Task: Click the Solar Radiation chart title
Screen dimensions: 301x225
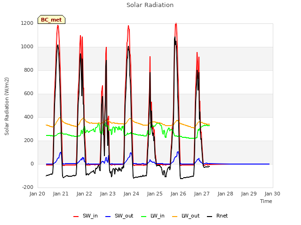Action: pyautogui.click(x=150, y=5)
